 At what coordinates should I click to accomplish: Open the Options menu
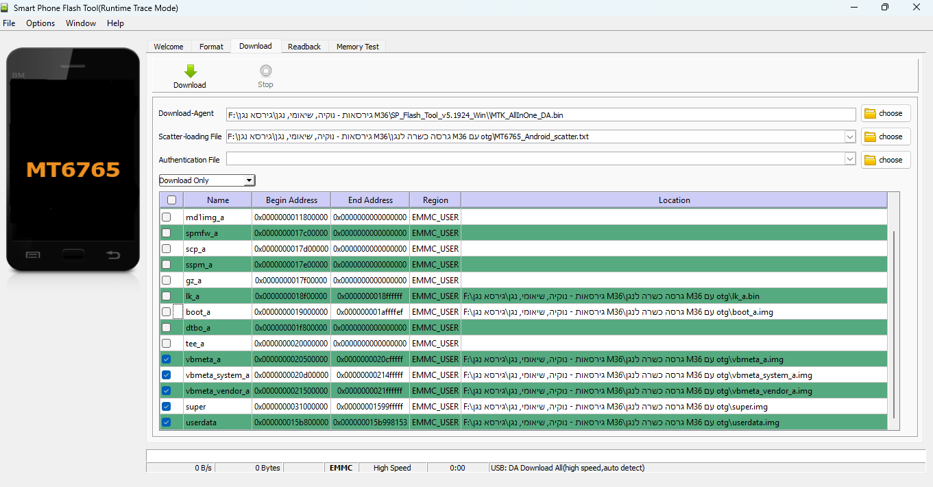[40, 23]
